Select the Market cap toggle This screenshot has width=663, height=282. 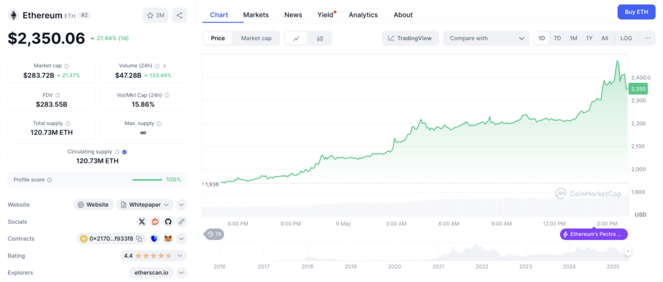click(256, 38)
